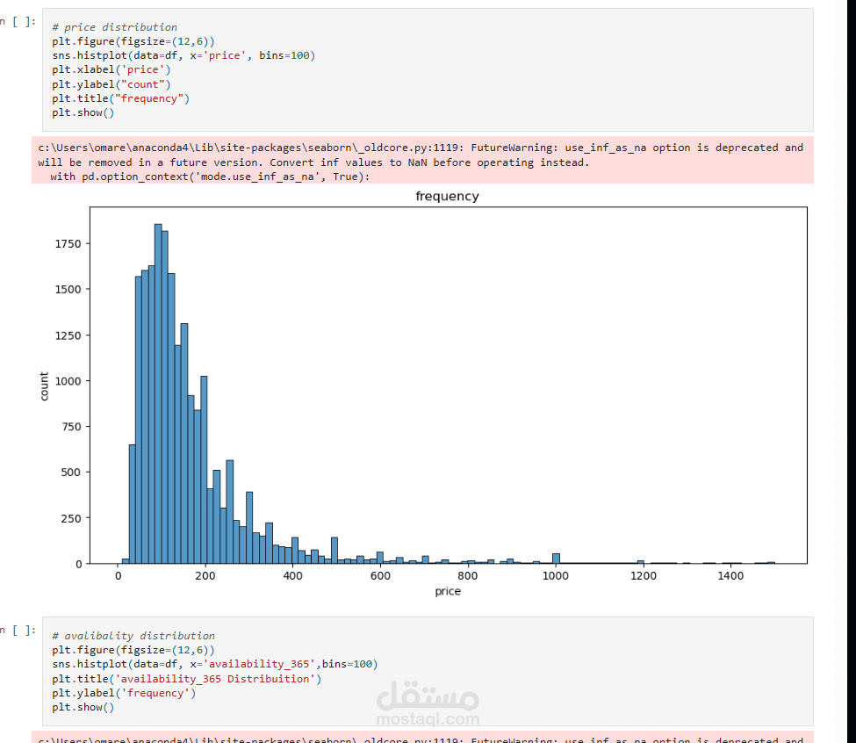Click the plt.xlabel('price') line

pyautogui.click(x=111, y=69)
